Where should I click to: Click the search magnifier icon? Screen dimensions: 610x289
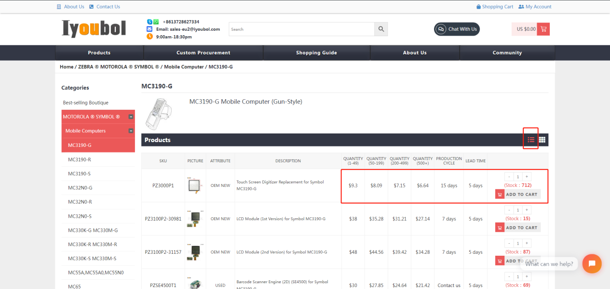coord(381,29)
